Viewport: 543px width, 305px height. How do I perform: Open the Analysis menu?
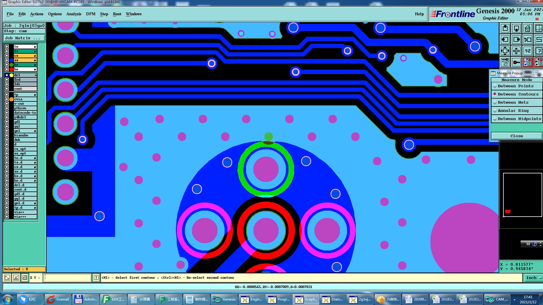click(74, 14)
